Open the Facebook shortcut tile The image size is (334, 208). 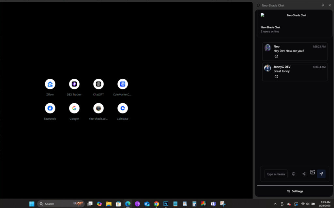(x=50, y=108)
